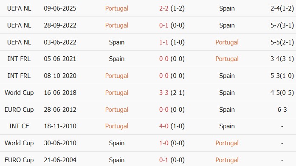Click the EURO Cup label for 28-06-2012
Viewport: 296px width, 166px height.
coord(19,110)
